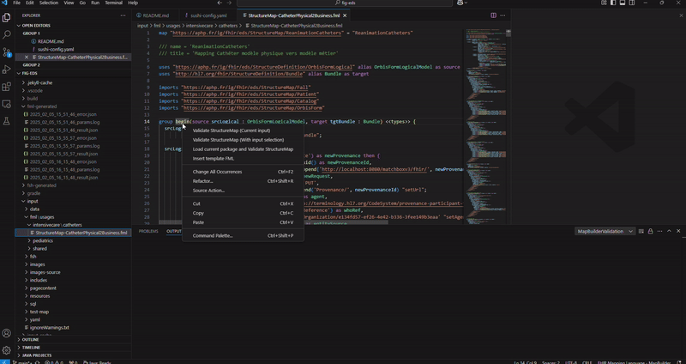
Task: Select Validate StructureMap (With input selection)
Action: pos(243,140)
